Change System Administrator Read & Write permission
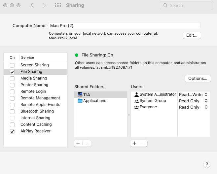217x174 pixels. 193,95
